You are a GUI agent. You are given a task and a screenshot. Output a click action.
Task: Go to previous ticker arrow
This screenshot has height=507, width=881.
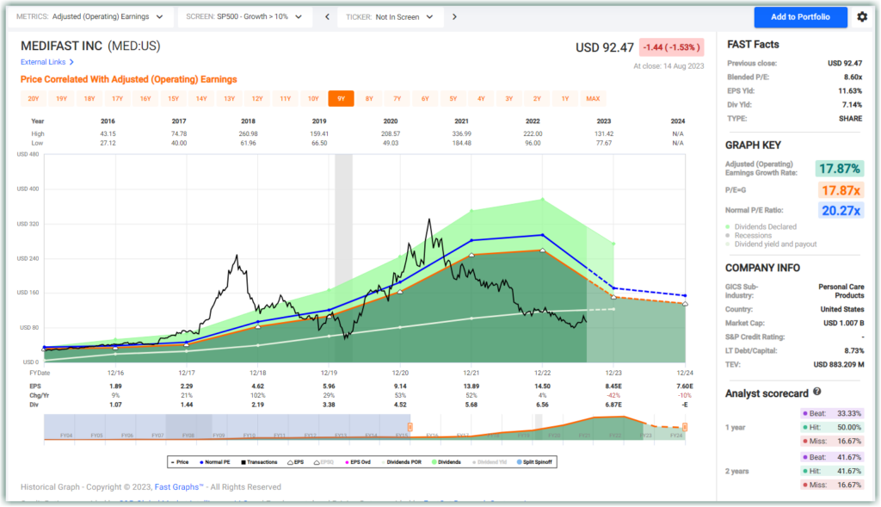(327, 17)
